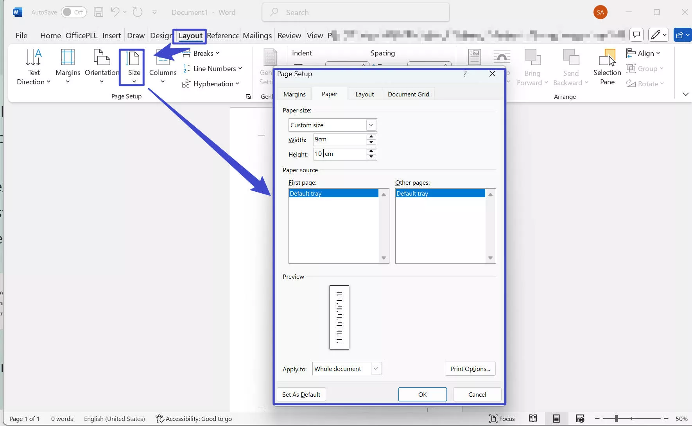Open the Paper size dropdown
692x426 pixels.
click(371, 125)
